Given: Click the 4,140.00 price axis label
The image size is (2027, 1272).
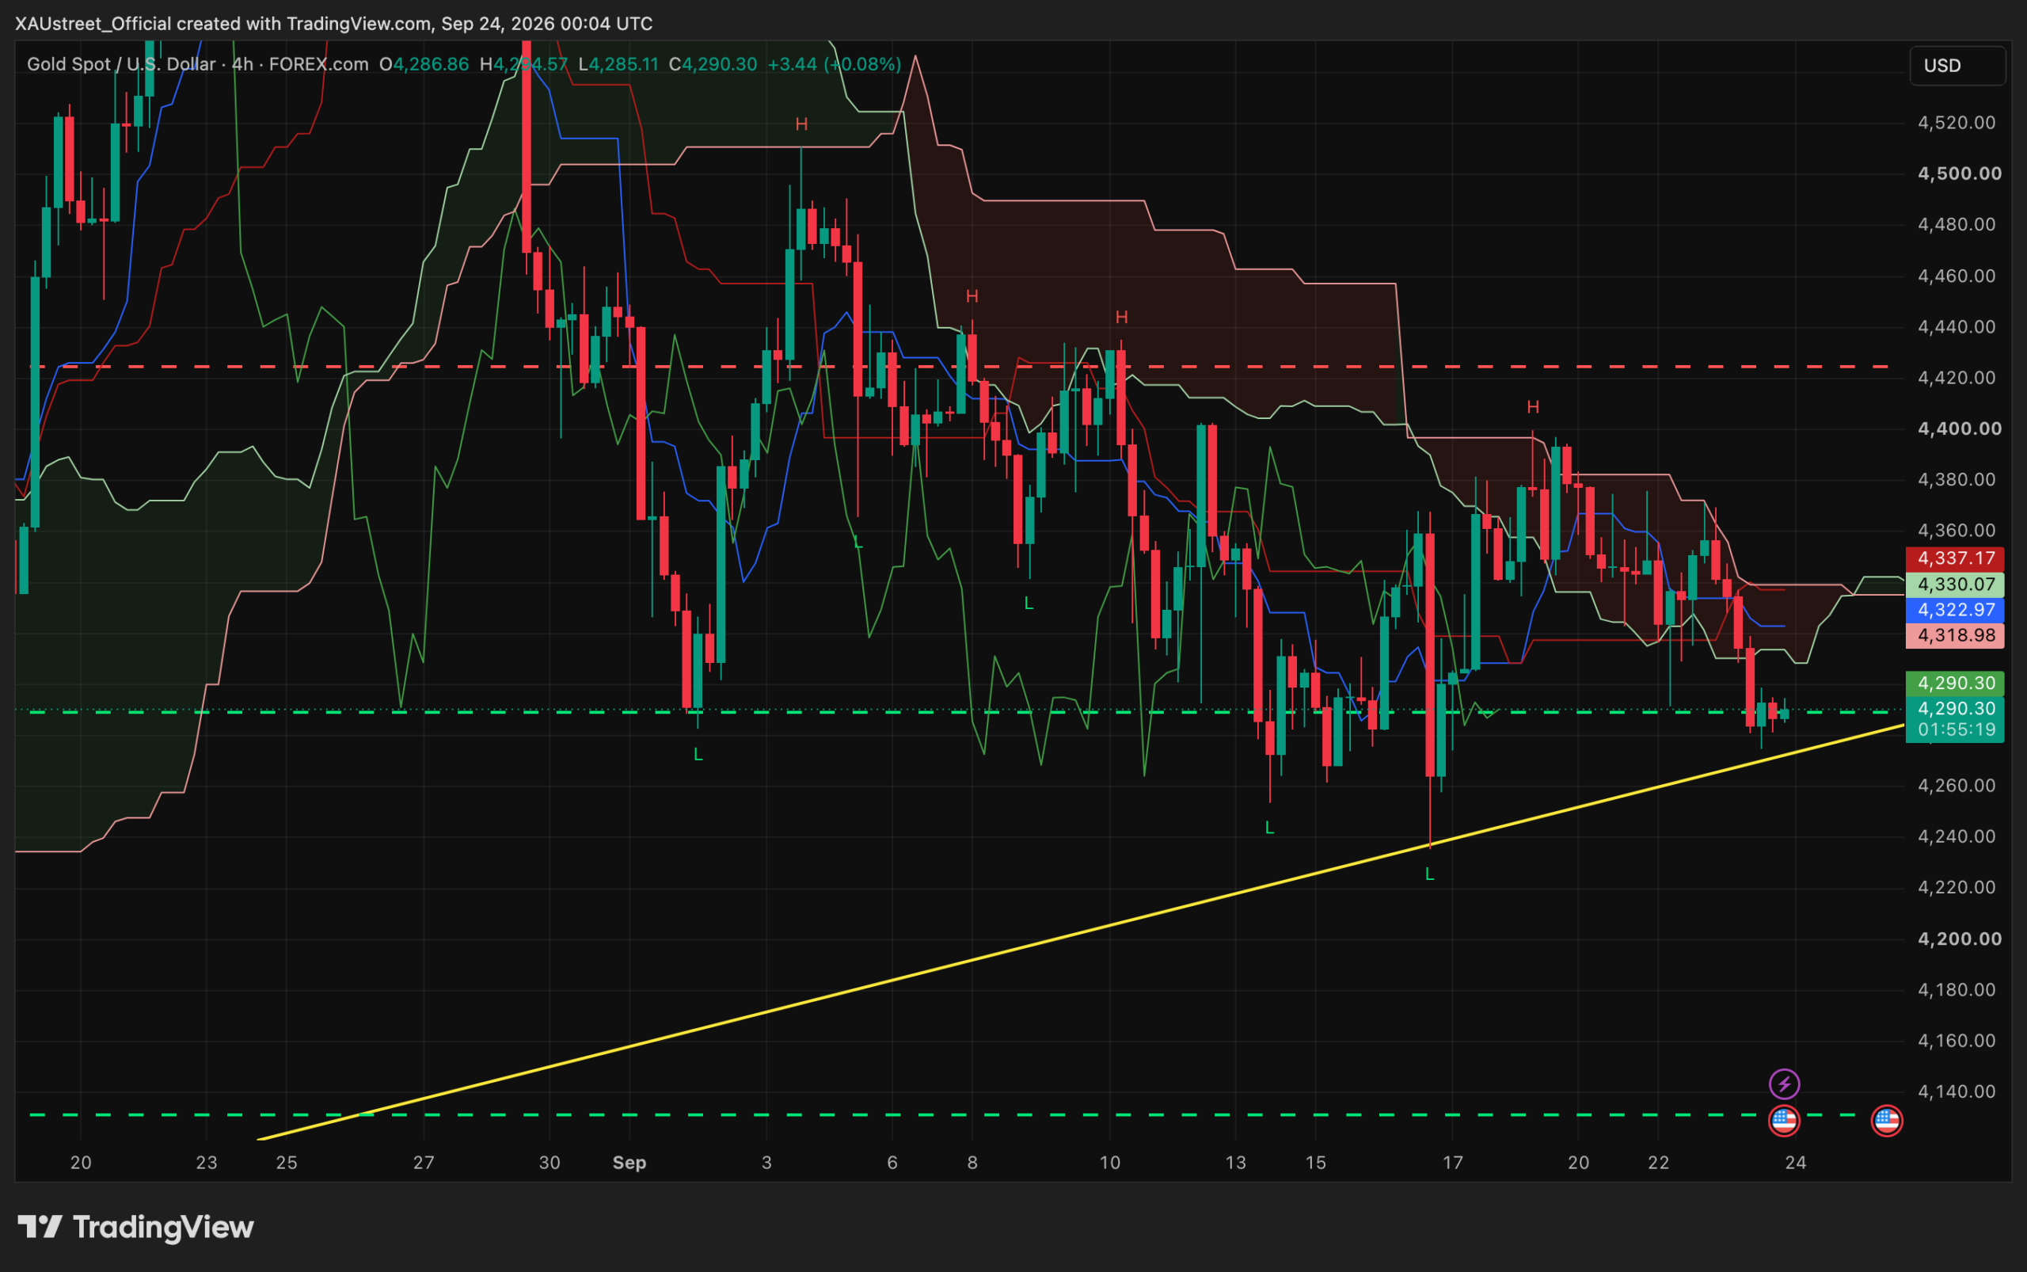Looking at the screenshot, I should point(1957,1091).
